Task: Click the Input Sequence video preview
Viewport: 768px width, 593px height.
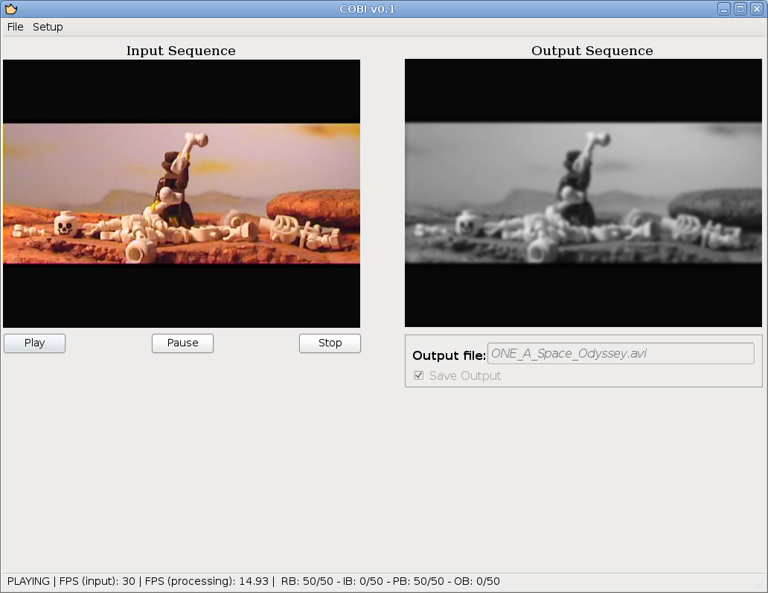Action: [182, 194]
